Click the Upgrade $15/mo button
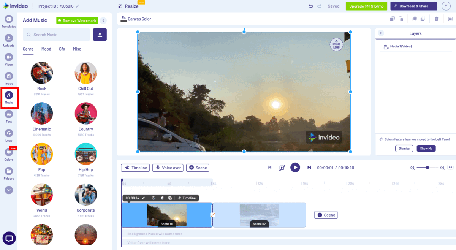 [x=366, y=6]
